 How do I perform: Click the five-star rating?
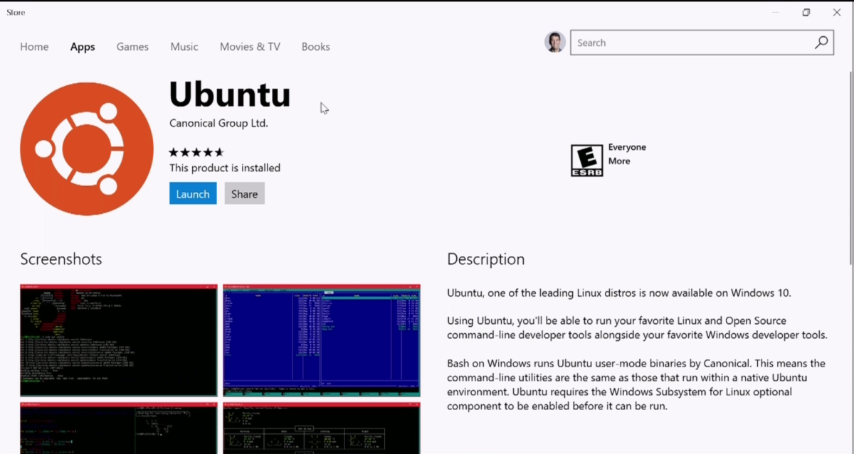(196, 152)
